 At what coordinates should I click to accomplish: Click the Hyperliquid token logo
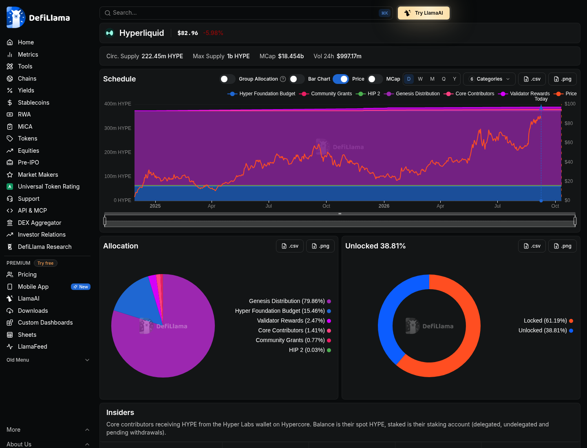tap(110, 33)
